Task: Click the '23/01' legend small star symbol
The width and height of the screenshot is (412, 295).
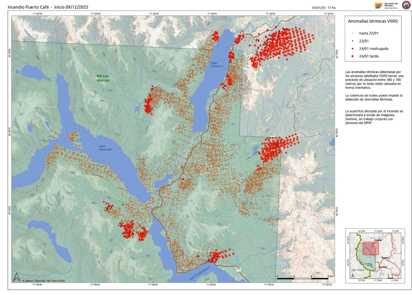Action: point(353,41)
